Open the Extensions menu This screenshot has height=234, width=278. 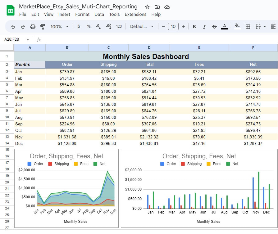[x=135, y=14]
